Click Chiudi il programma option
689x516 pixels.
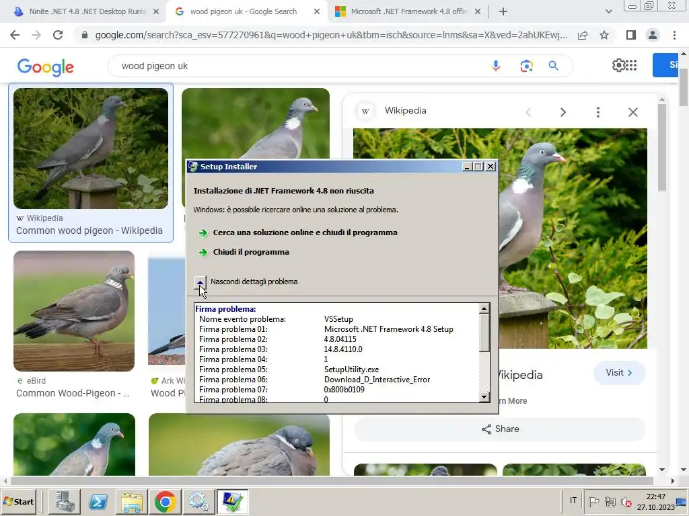click(251, 253)
